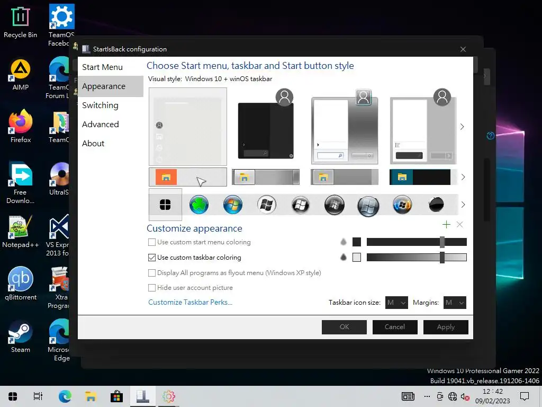
Task: Close the StartIsBack configuration window
Action: pyautogui.click(x=463, y=49)
